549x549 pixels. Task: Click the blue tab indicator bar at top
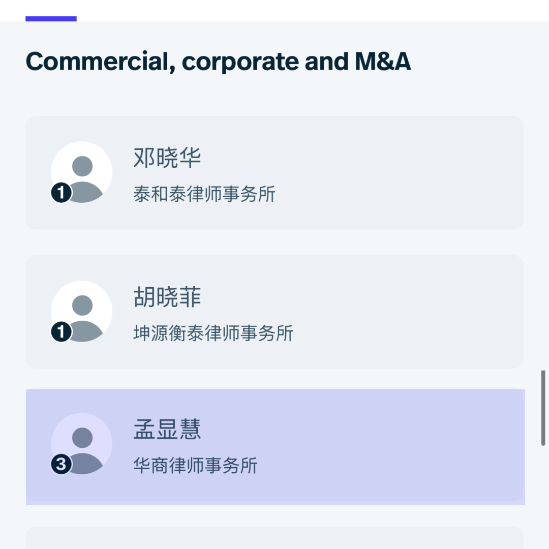(51, 19)
